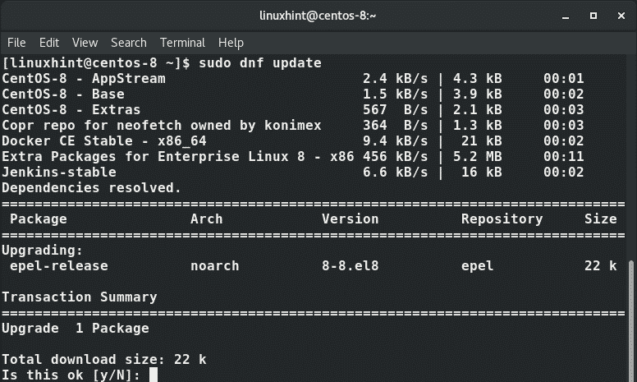The image size is (637, 382).
Task: Open the File menu
Action: click(x=16, y=43)
